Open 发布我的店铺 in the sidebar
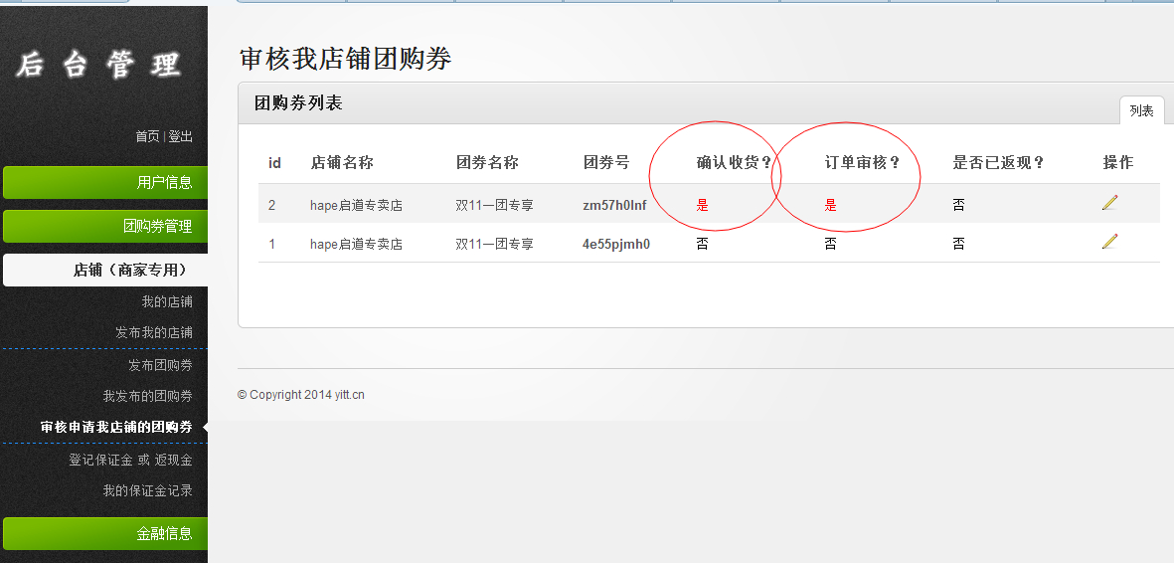 (x=153, y=332)
